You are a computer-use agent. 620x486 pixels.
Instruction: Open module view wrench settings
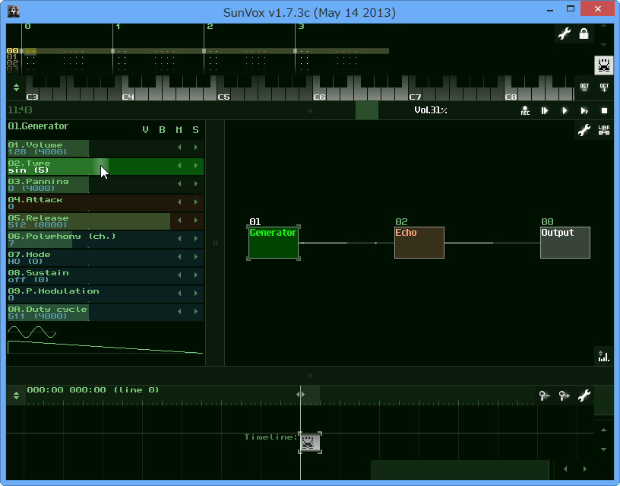584,130
